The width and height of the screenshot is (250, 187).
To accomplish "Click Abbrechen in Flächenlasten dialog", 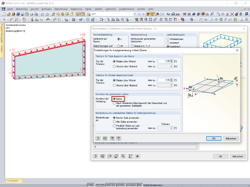I will coord(238,156).
